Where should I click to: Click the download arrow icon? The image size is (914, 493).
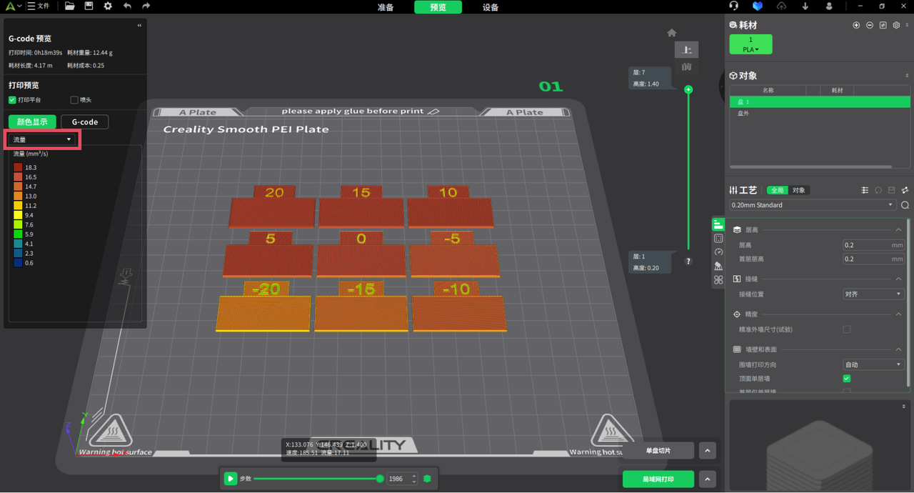pyautogui.click(x=805, y=6)
